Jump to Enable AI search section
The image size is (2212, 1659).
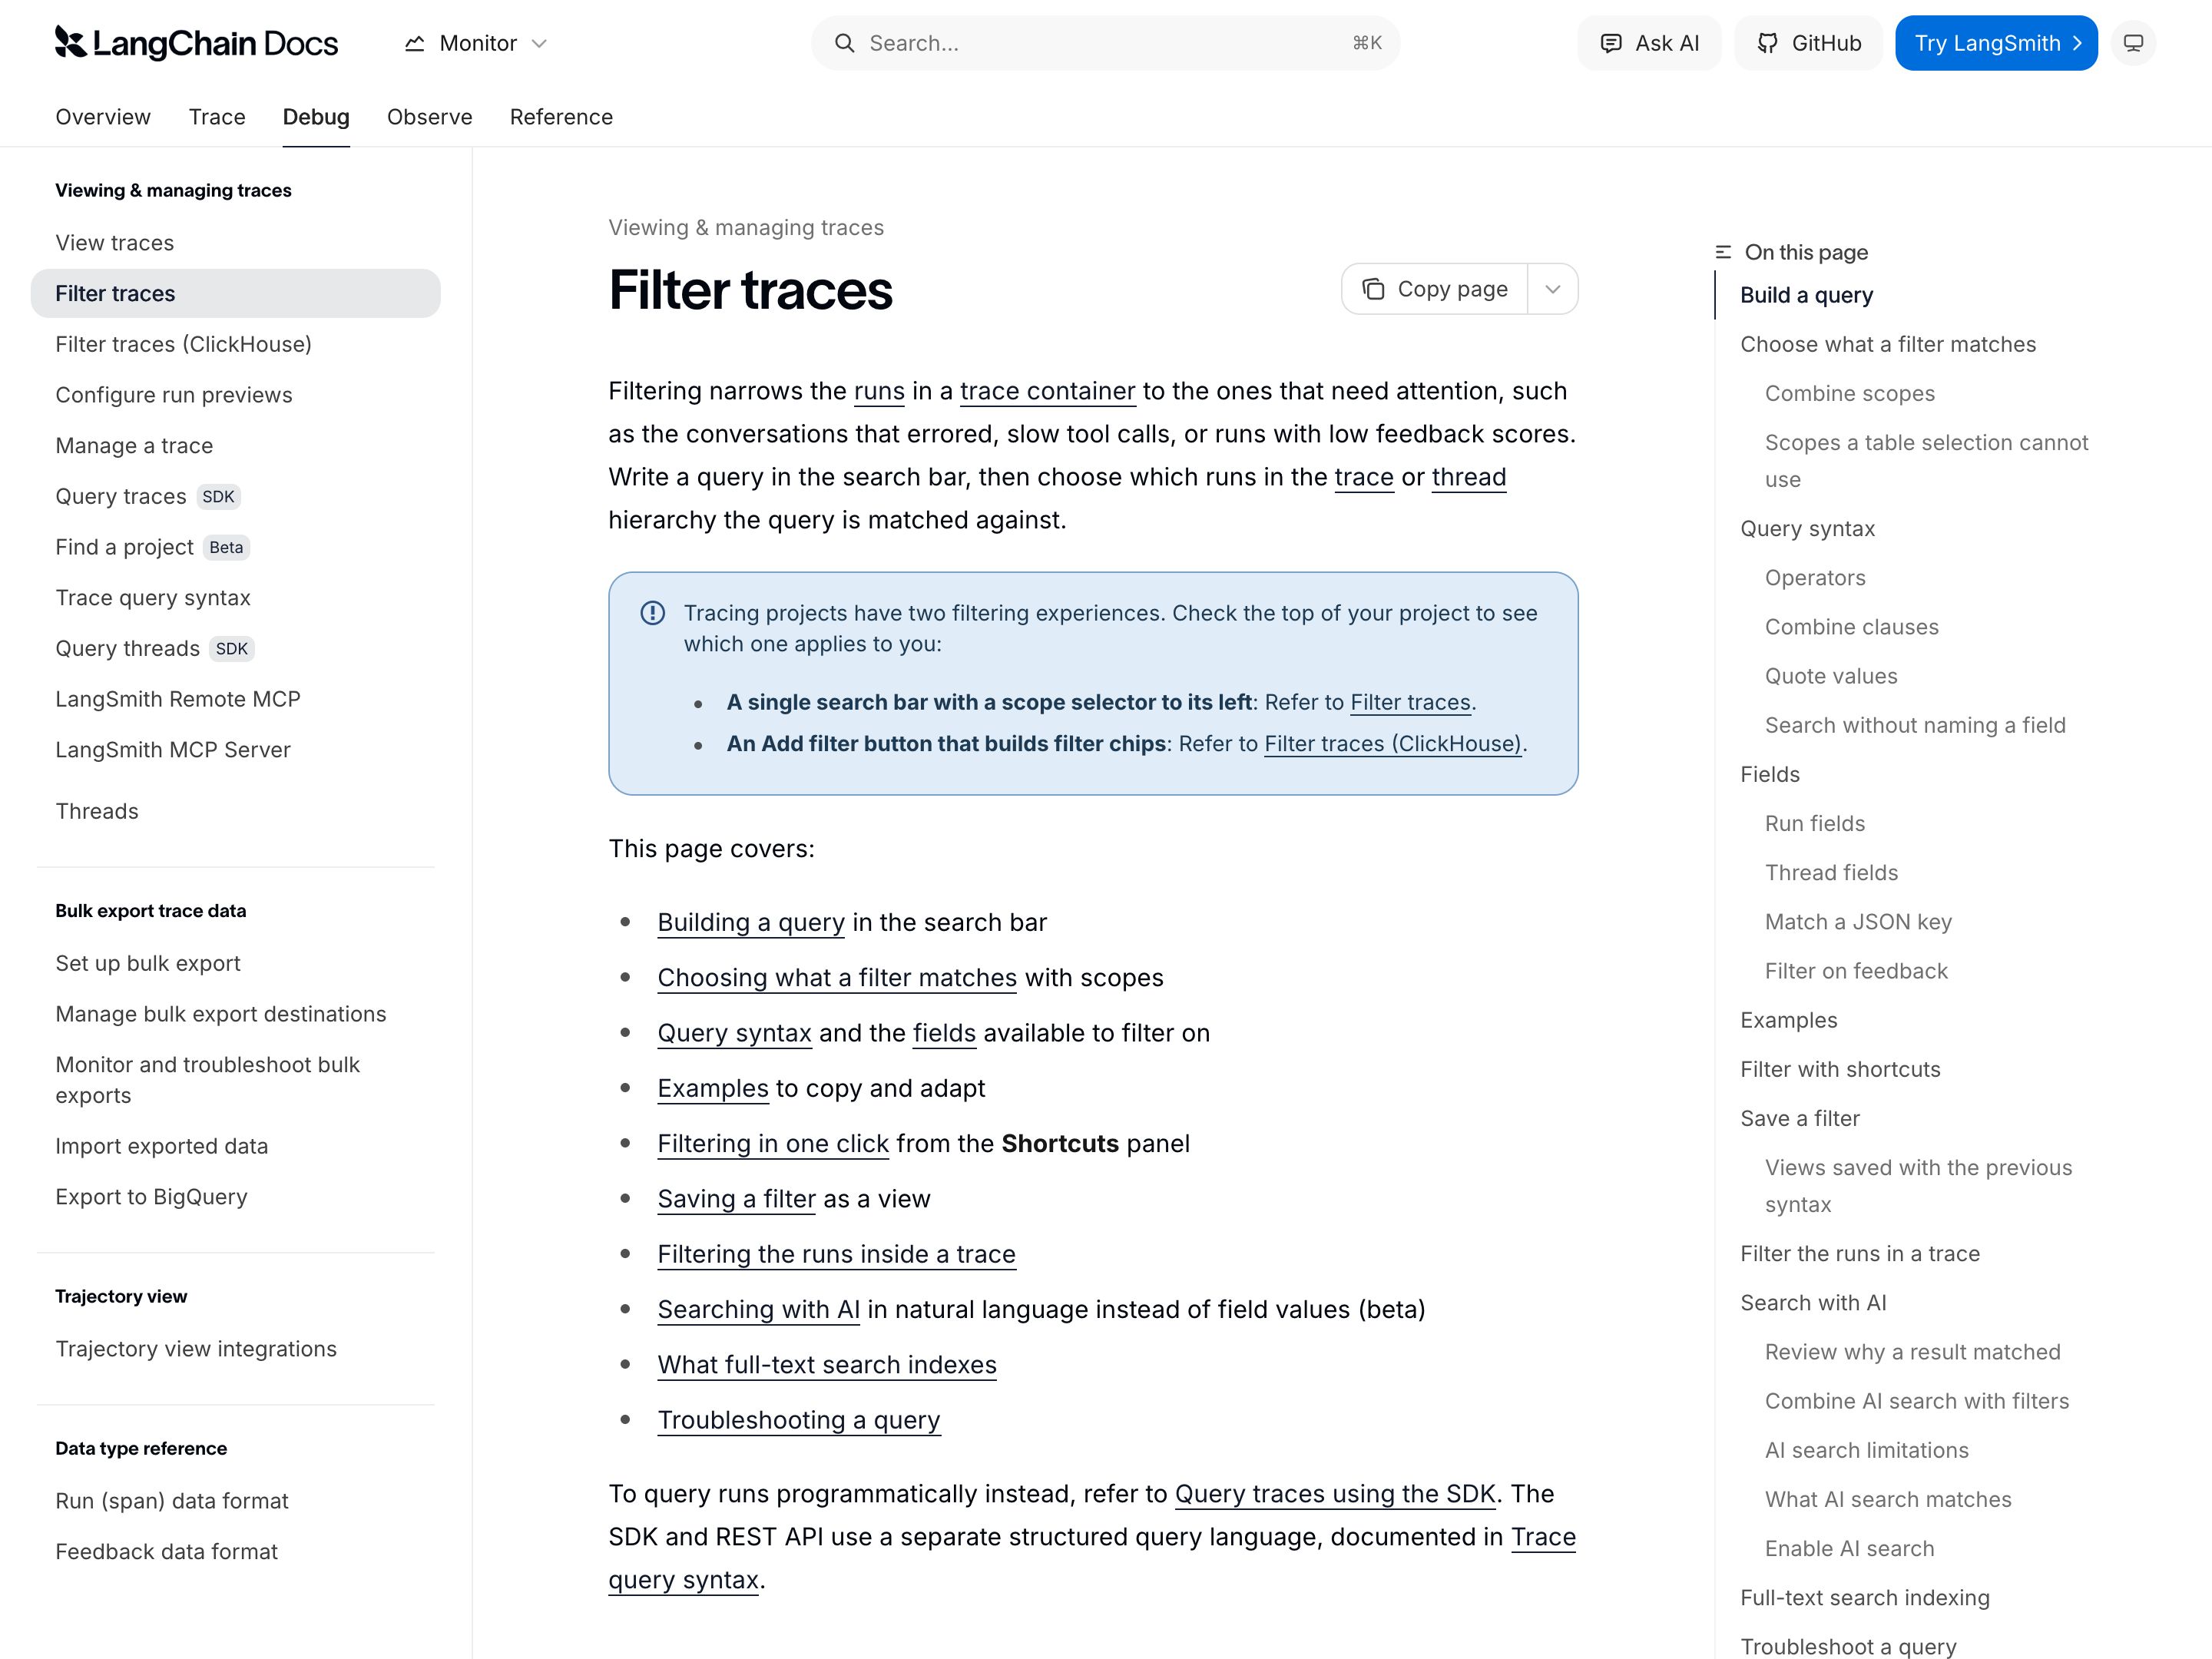pos(1849,1549)
